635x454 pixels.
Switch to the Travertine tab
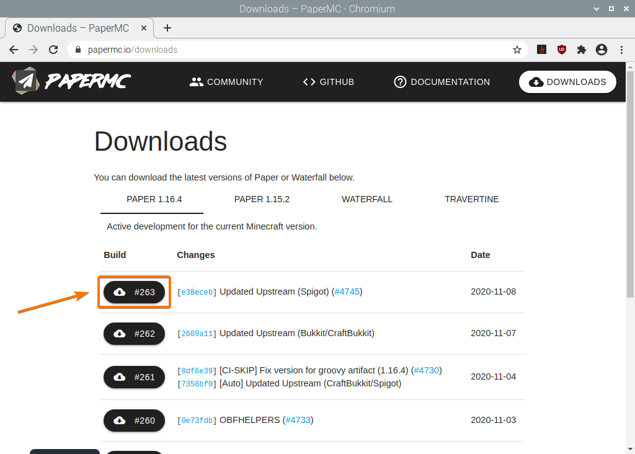click(472, 199)
